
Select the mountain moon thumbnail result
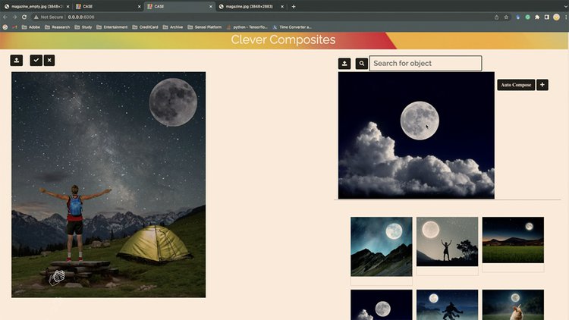(x=381, y=246)
